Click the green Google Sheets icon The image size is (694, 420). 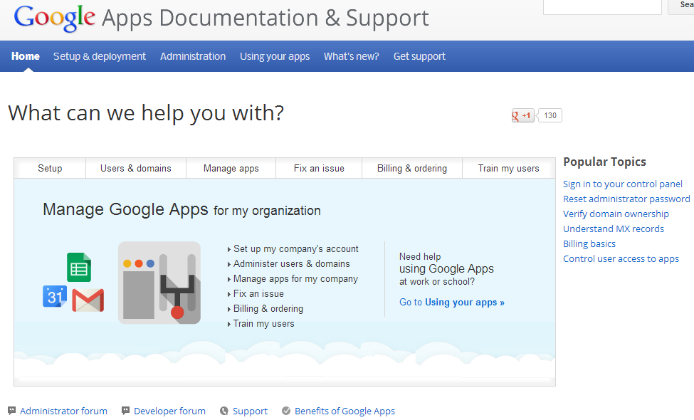[79, 268]
